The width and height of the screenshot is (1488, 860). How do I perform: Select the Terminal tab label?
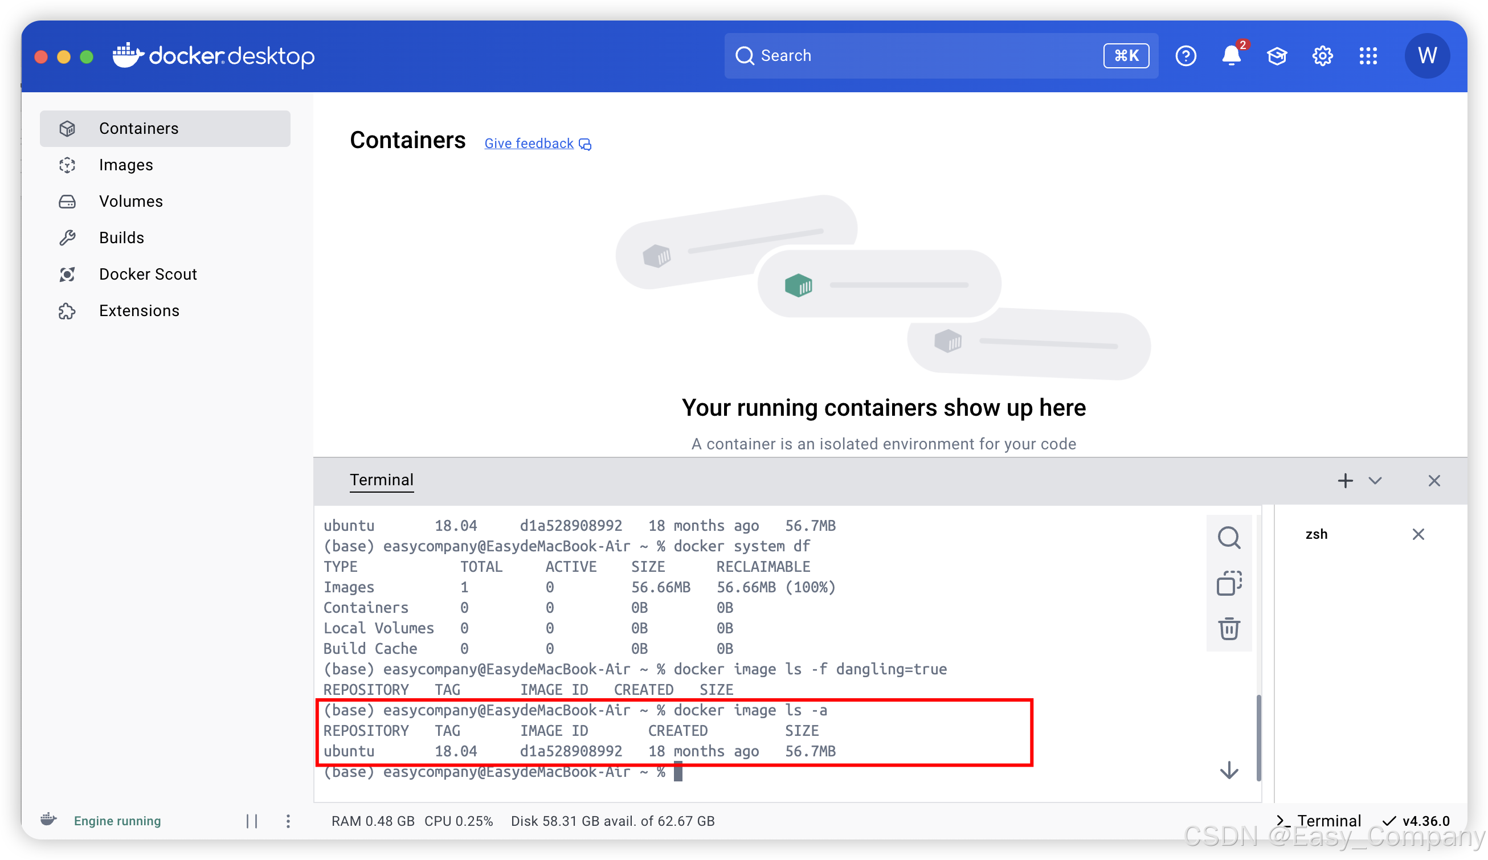click(x=382, y=480)
